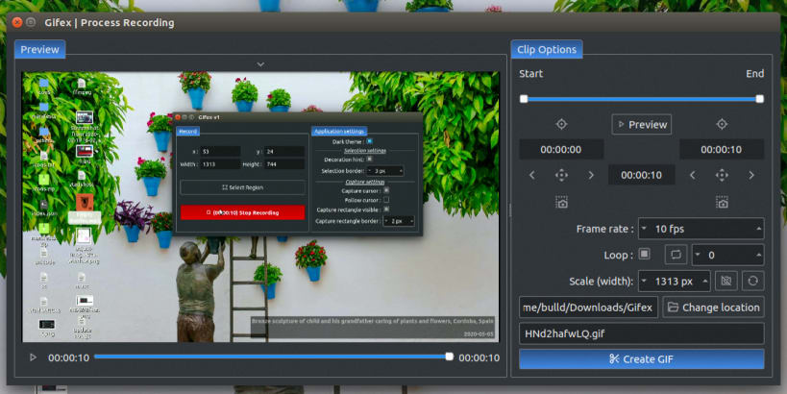Play the recording in the preview pane
Screen dimensions: 787x394
[x=33, y=357]
